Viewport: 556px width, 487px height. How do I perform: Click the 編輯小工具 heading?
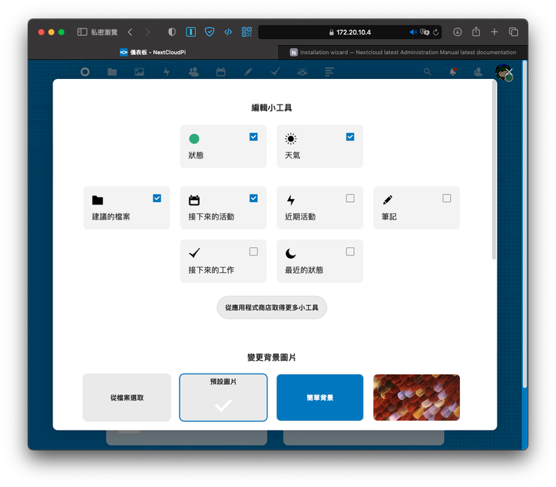point(272,107)
